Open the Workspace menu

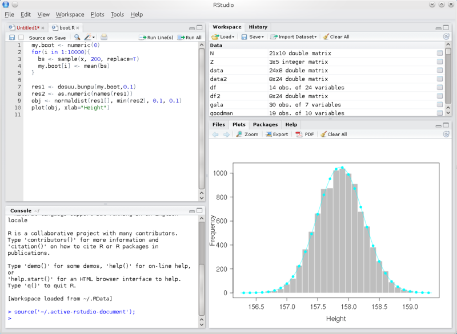point(70,14)
